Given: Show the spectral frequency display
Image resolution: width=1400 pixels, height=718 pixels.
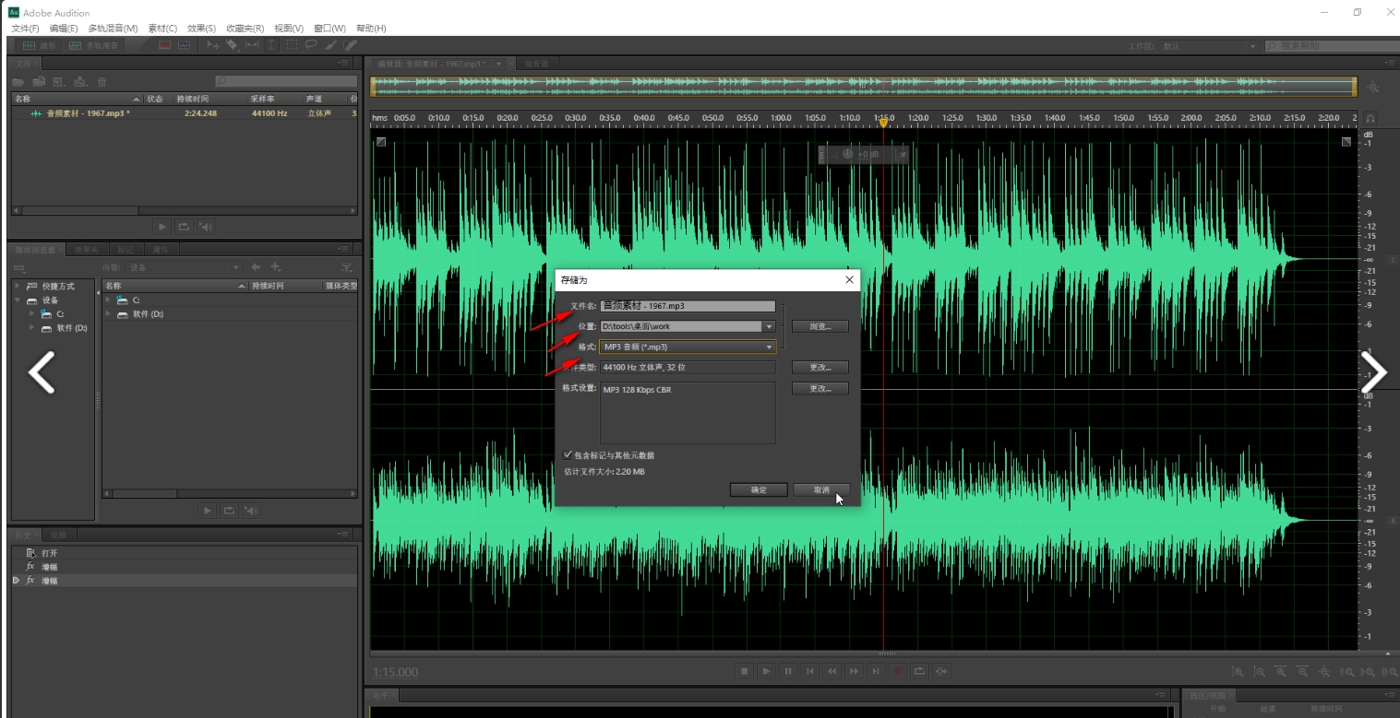Looking at the screenshot, I should (x=164, y=45).
